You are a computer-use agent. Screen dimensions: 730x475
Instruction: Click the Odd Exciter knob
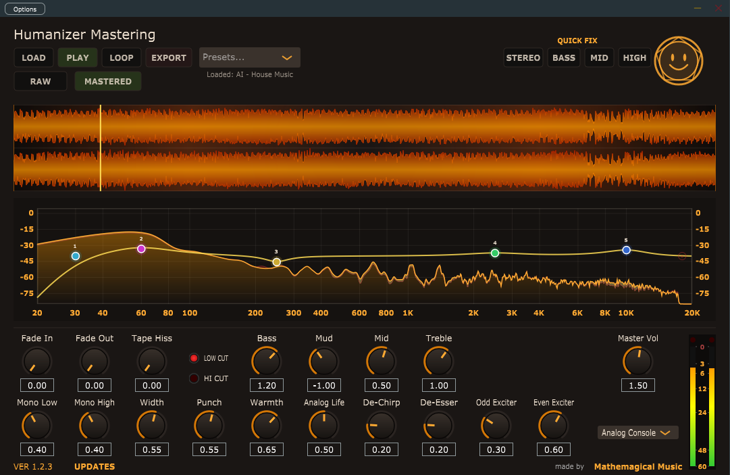click(x=496, y=426)
